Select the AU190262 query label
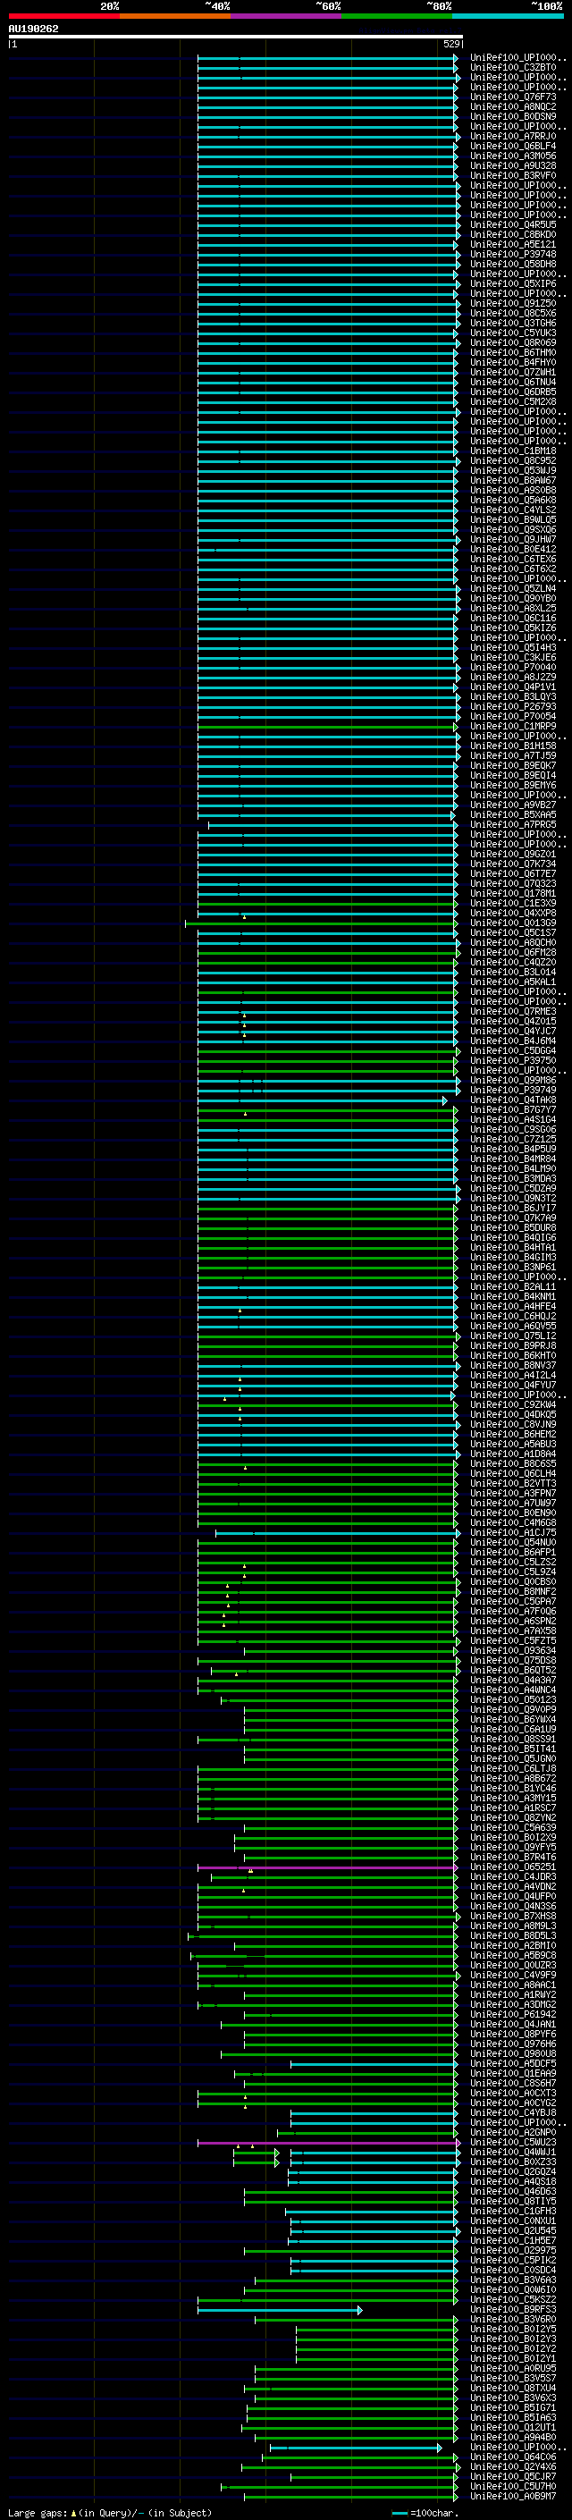The height and width of the screenshot is (2520, 572). [x=33, y=29]
